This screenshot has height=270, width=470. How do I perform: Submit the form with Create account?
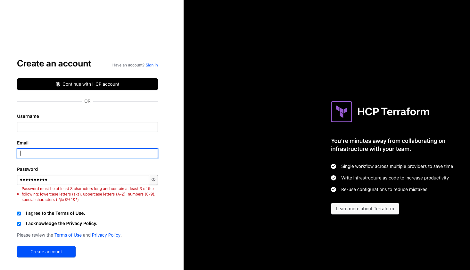click(x=46, y=252)
